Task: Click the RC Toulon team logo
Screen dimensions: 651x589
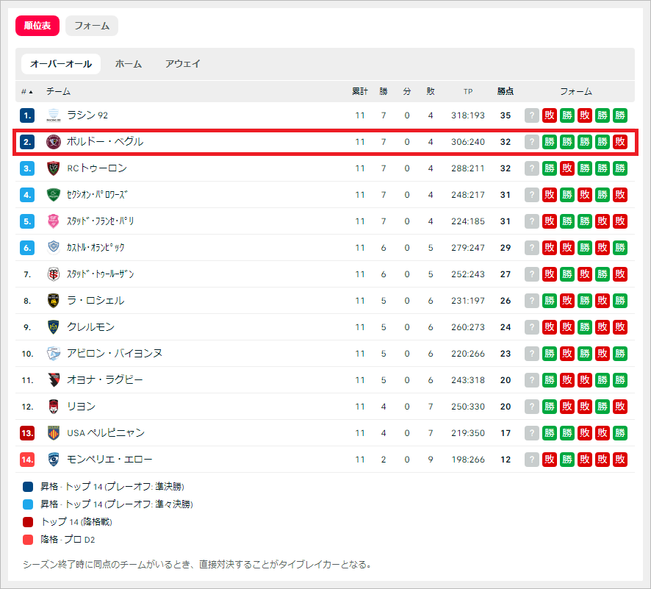Action: pyautogui.click(x=53, y=168)
